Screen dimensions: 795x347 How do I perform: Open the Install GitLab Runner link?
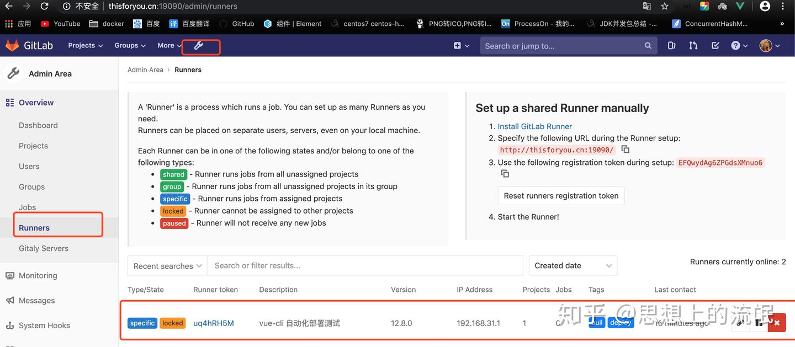[534, 126]
